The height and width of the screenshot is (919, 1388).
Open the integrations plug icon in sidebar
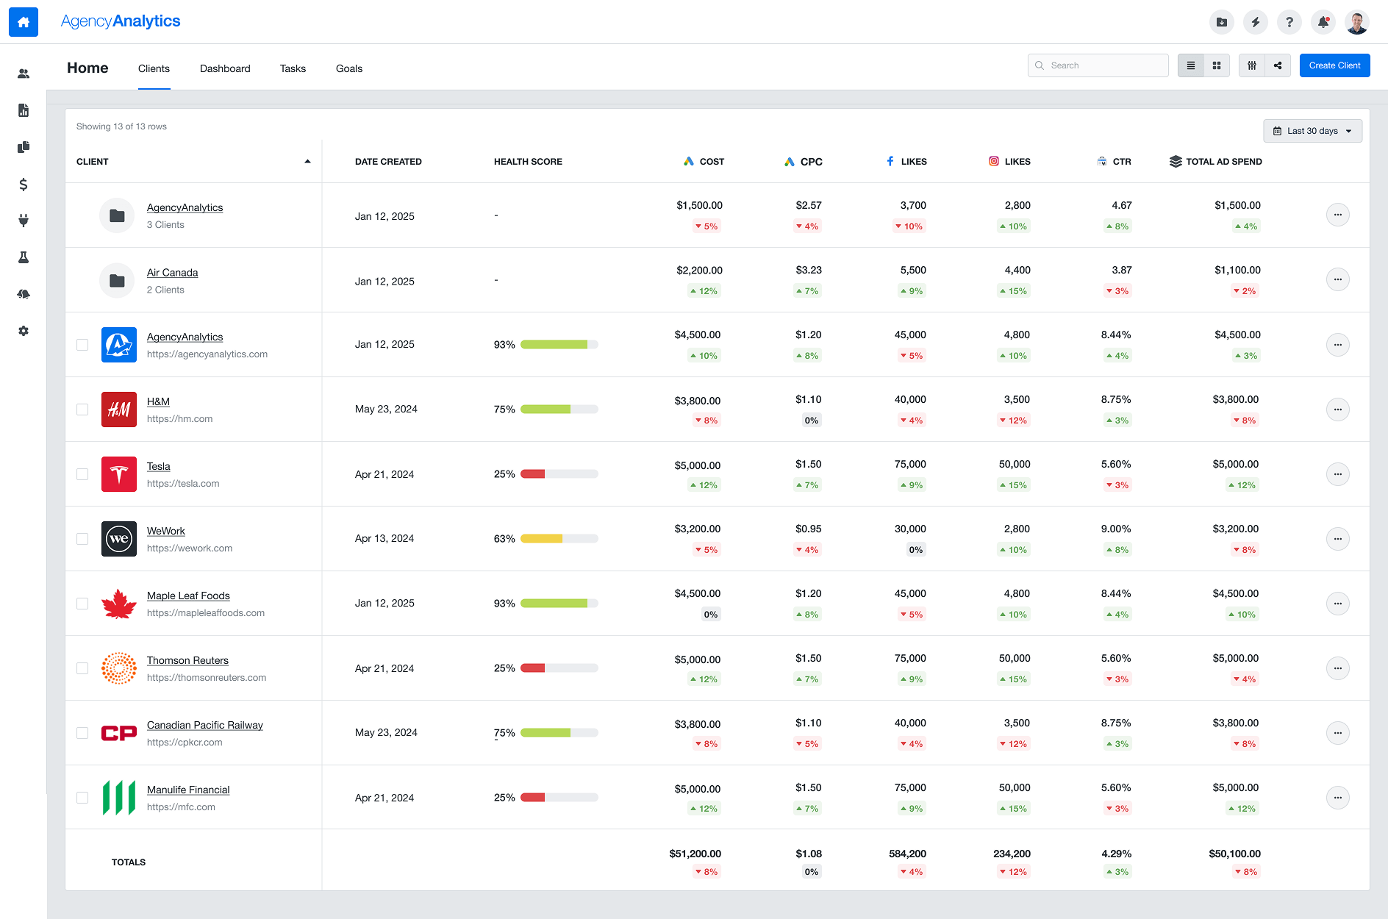click(24, 221)
